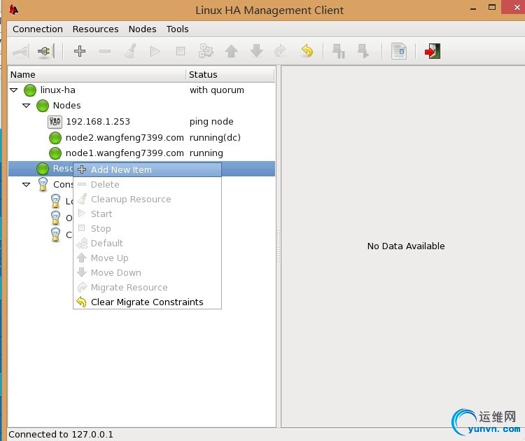Open the Resources menu
This screenshot has width=525, height=441.
[95, 29]
